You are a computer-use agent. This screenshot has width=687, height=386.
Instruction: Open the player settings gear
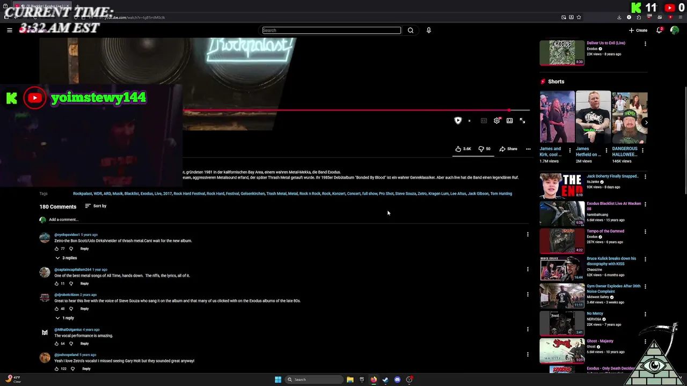[496, 121]
